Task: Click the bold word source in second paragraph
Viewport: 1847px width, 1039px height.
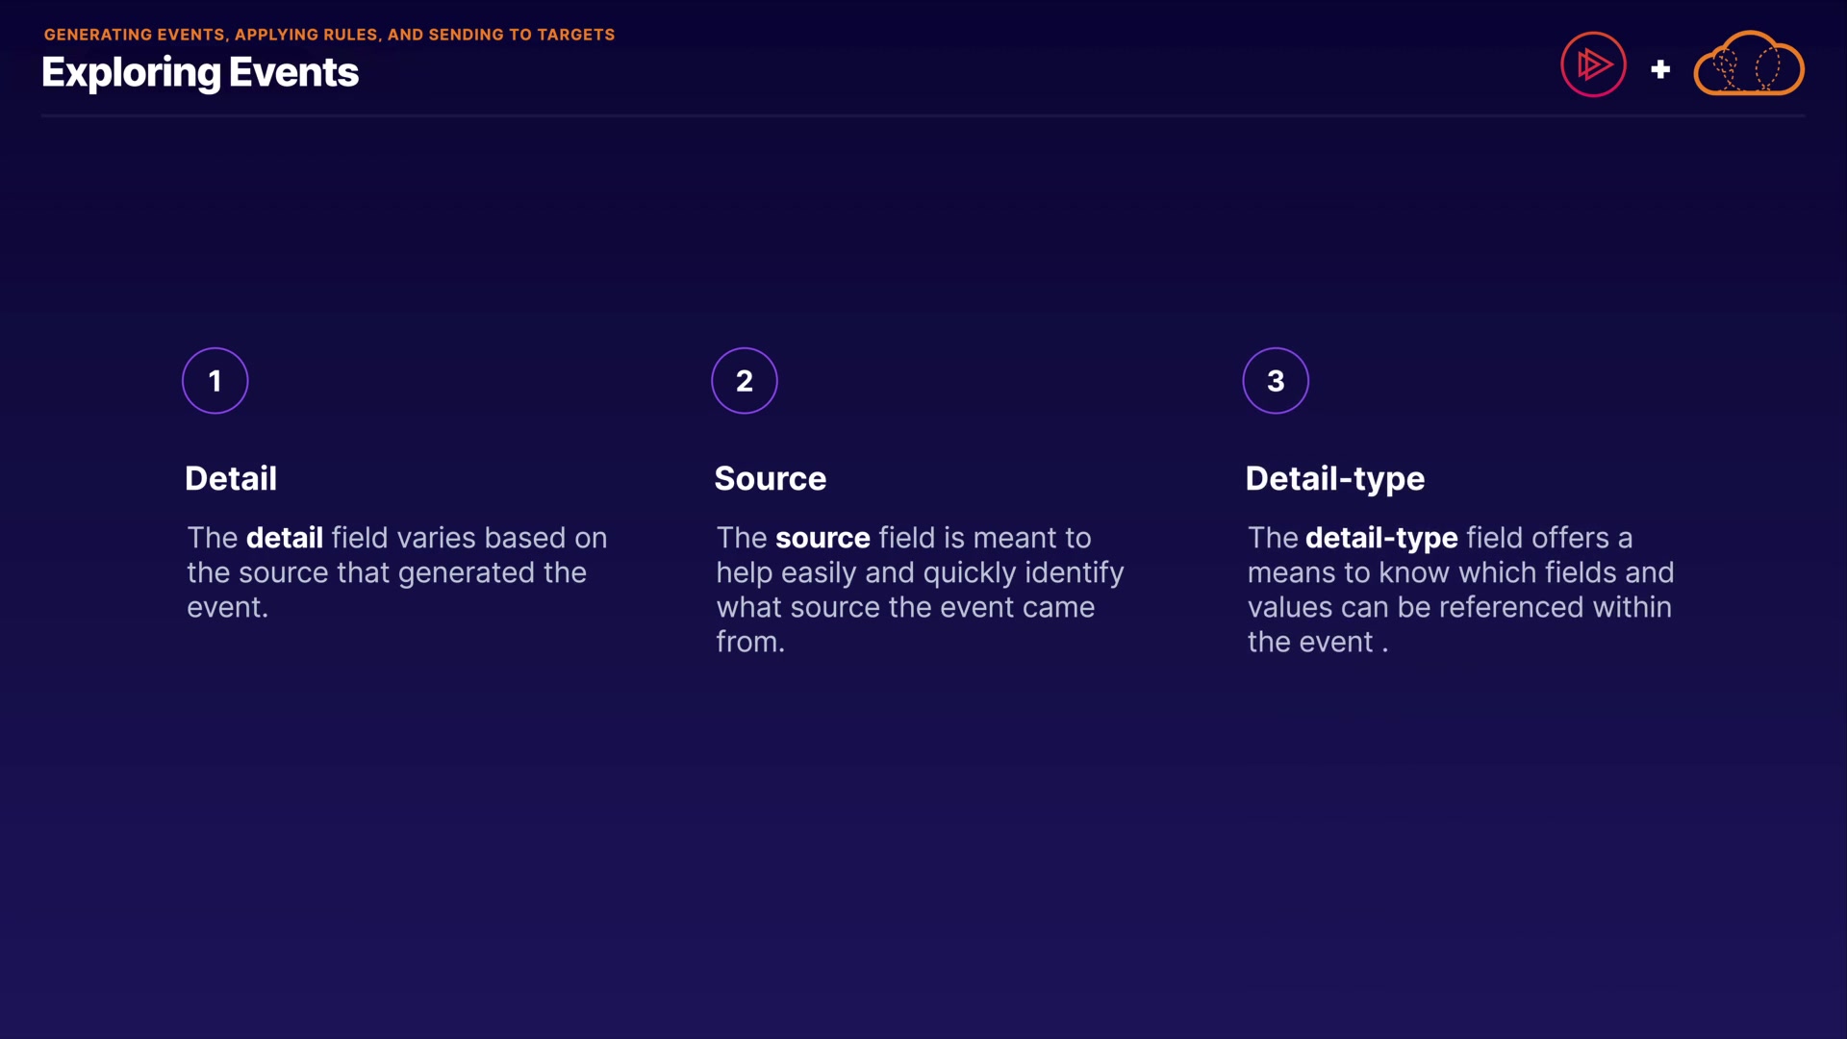Action: click(822, 538)
